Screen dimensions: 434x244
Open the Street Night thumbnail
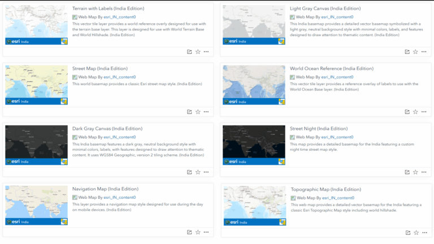(254, 145)
